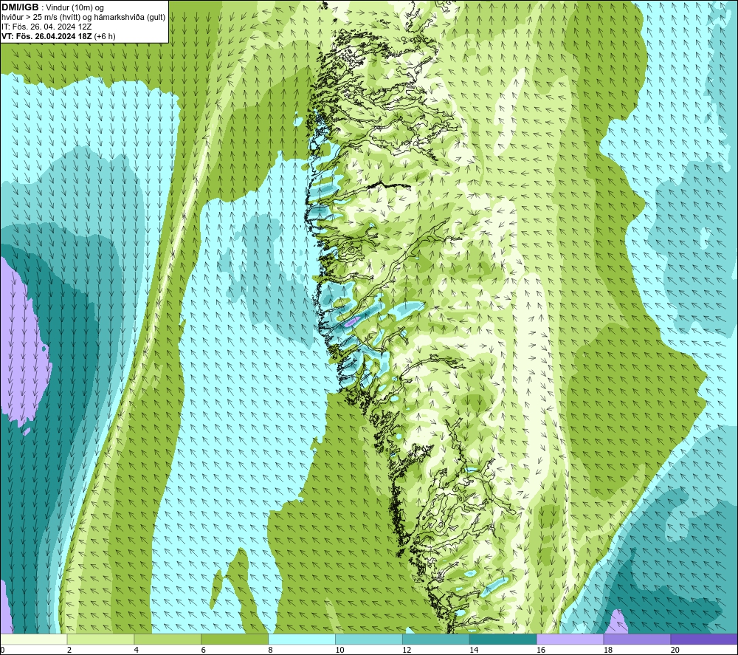Click the 14–16 m/s dark teal swatch
This screenshot has width=738, height=655.
(503, 639)
